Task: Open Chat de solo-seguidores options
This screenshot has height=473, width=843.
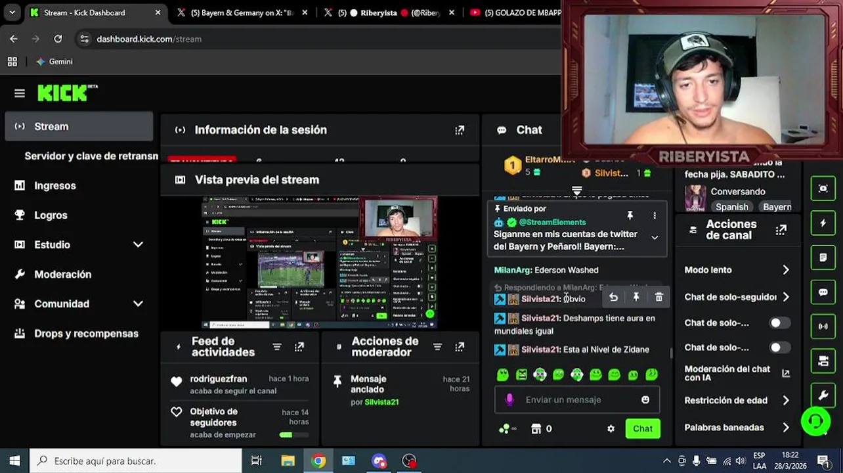Action: pos(737,297)
